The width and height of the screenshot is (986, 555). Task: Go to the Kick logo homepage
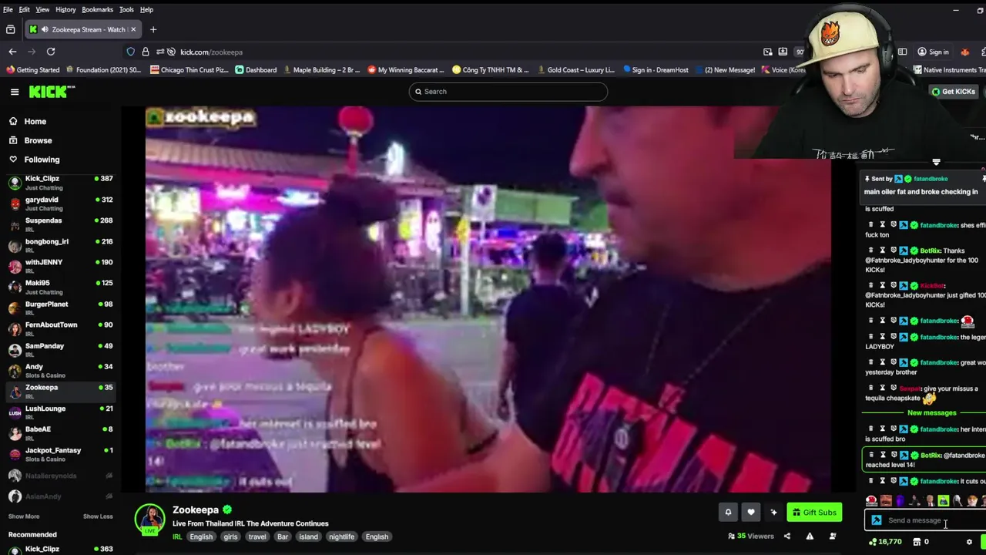[x=52, y=92]
